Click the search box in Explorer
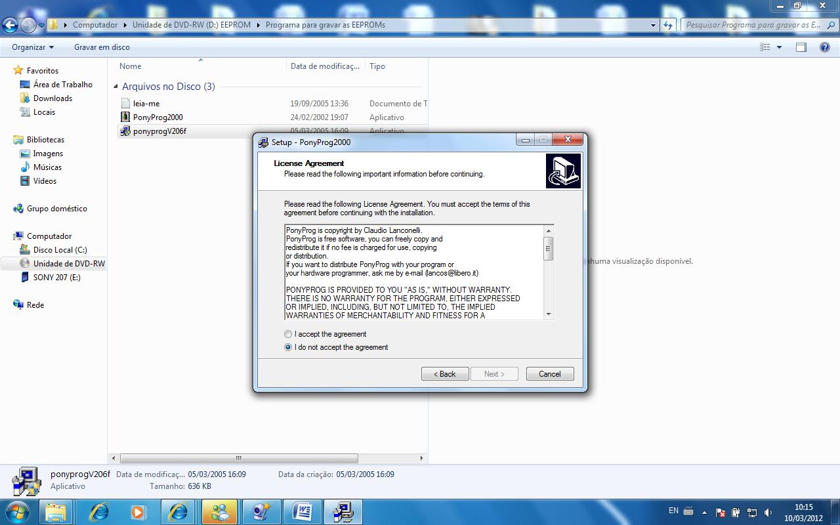The image size is (840, 525). (759, 25)
